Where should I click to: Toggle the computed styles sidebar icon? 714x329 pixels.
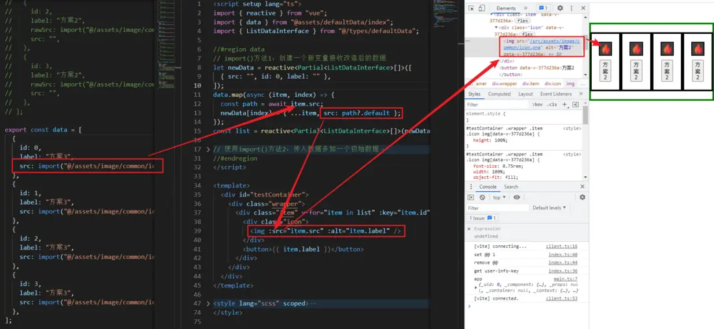[x=575, y=105]
